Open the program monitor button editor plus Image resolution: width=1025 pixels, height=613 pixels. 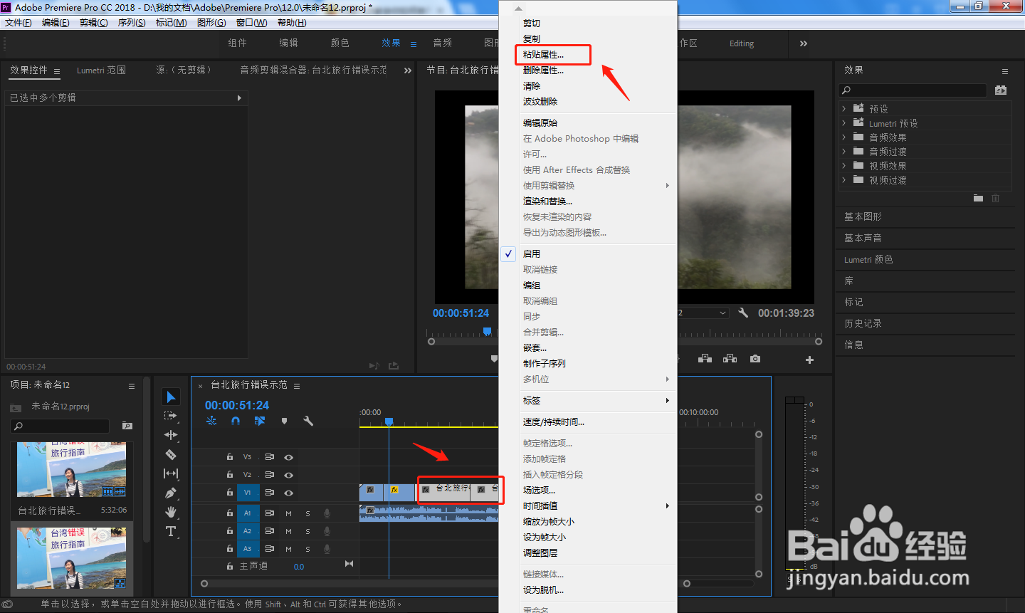pos(809,360)
